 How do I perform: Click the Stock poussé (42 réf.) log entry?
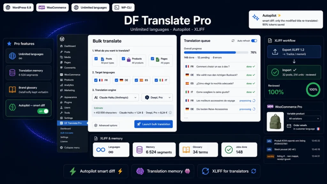294,149
